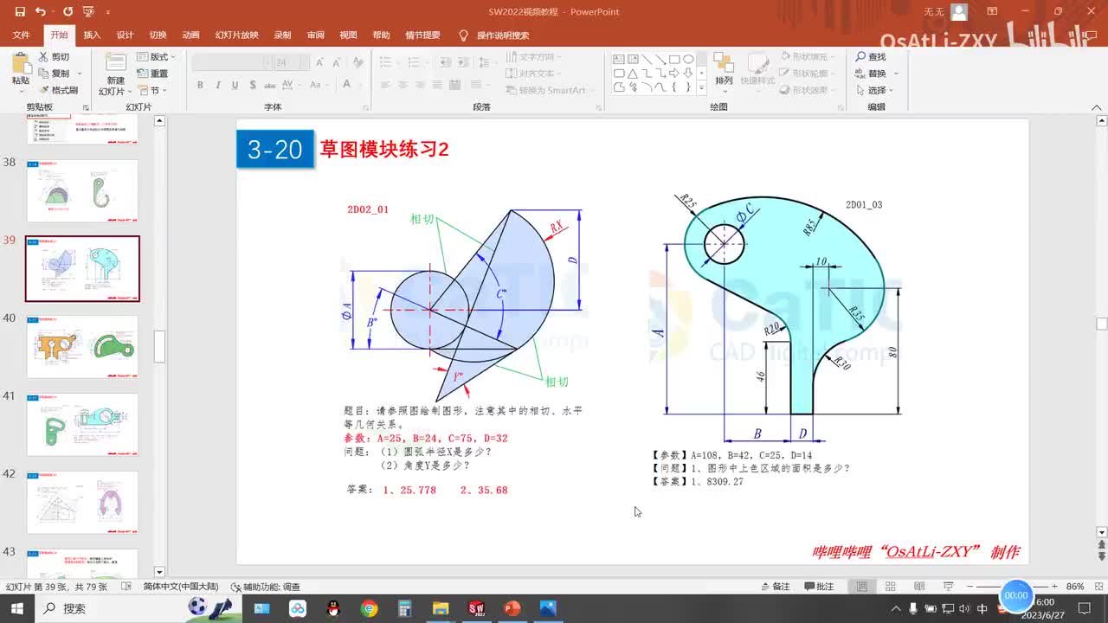Screen dimensions: 1108x623
Task: Open the View (视图) tab
Action: coord(348,35)
